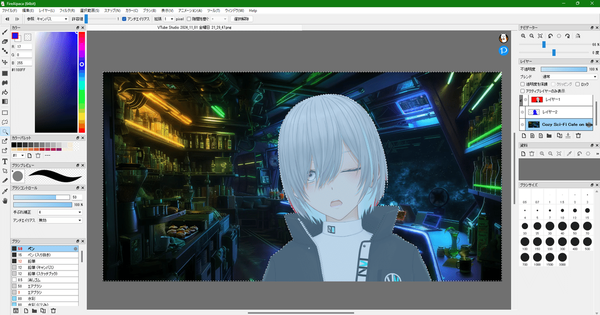Open the 参照 キャンバス dropdown
Screen dimensions: 600x315
(52, 19)
